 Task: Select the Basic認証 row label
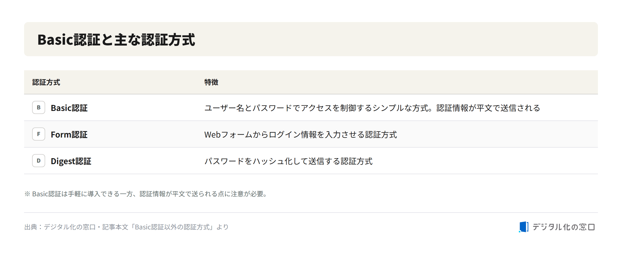click(69, 108)
